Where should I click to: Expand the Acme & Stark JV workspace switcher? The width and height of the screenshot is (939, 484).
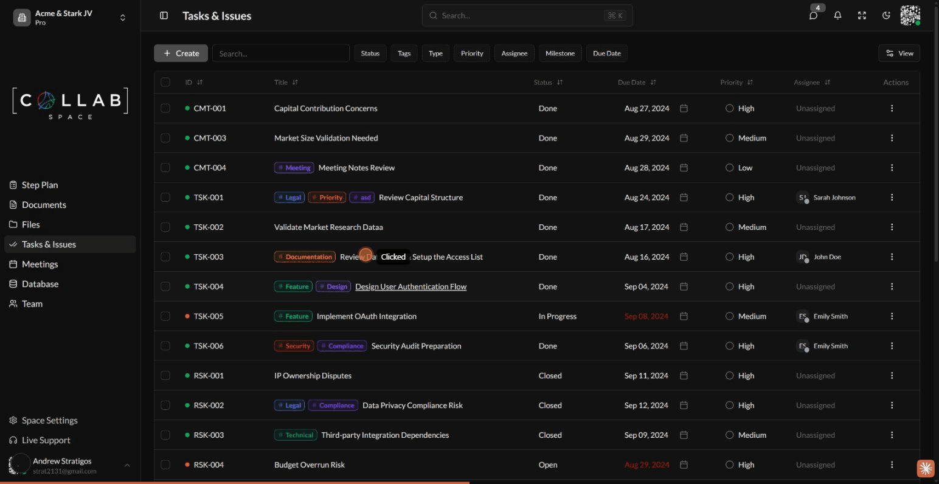click(x=122, y=18)
